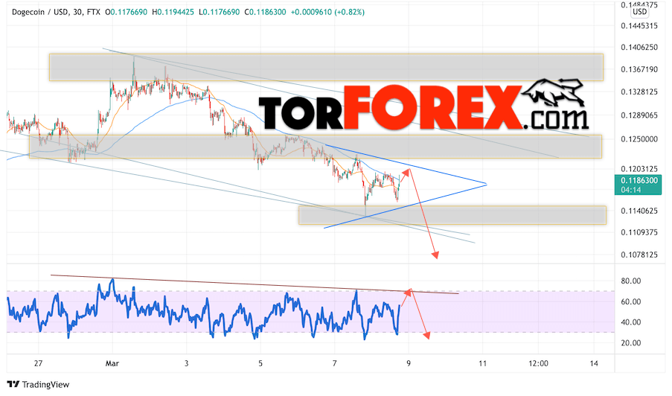Click the price axis label 0.1367190
The height and width of the screenshot is (396, 672).
[x=639, y=69]
